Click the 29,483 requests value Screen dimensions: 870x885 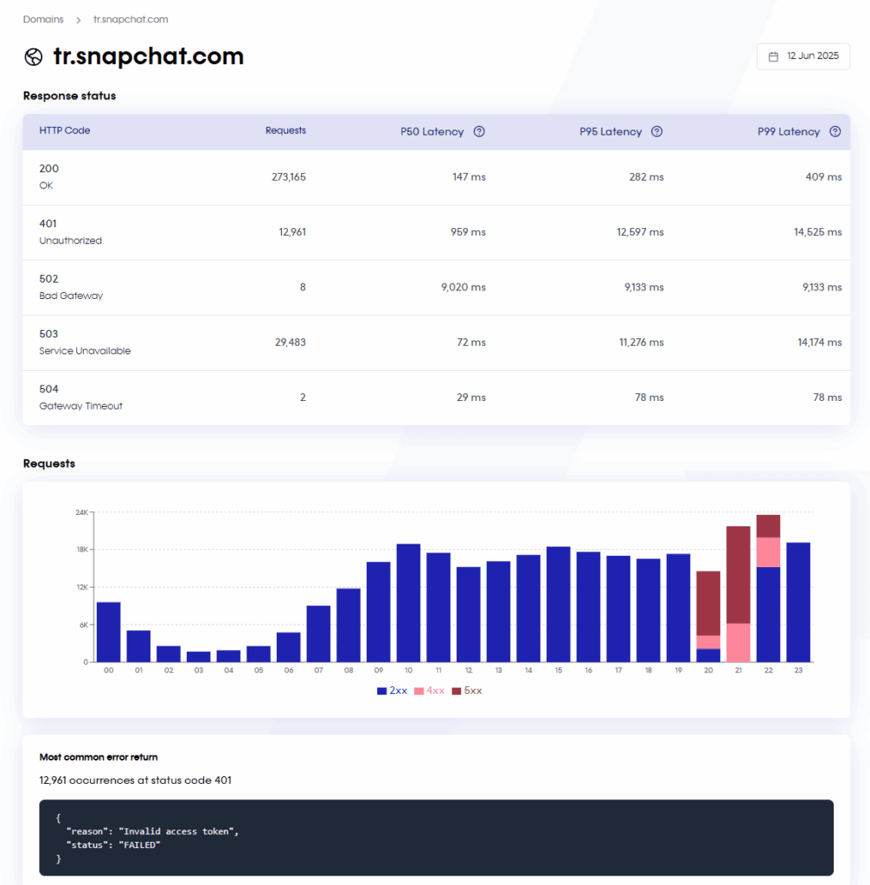(291, 342)
